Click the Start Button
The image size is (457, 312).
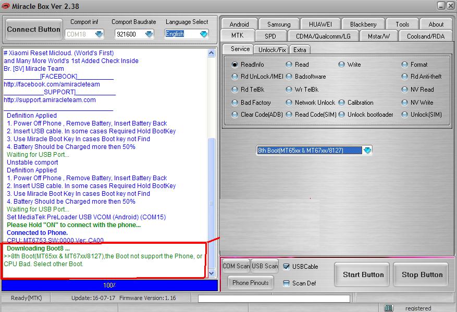[363, 274]
